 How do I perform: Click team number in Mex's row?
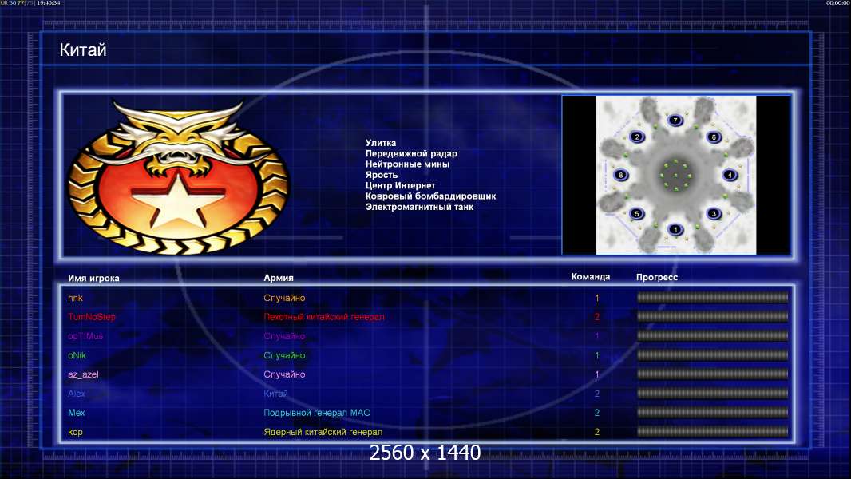click(597, 413)
